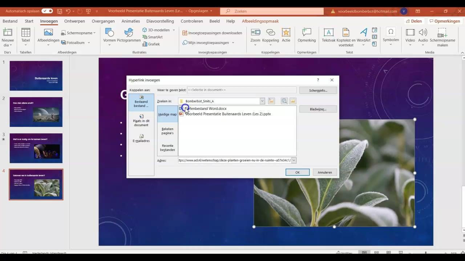
Task: Switch to the Ontwerpen tab
Action: pyautogui.click(x=74, y=21)
